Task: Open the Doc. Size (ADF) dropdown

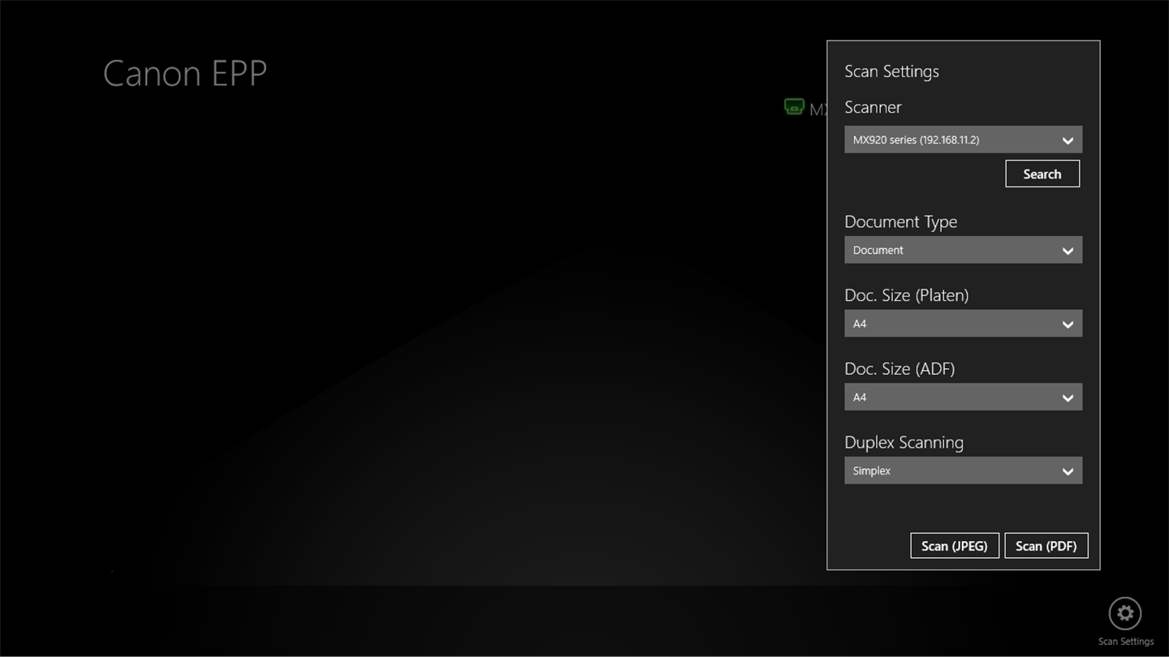Action: [963, 397]
